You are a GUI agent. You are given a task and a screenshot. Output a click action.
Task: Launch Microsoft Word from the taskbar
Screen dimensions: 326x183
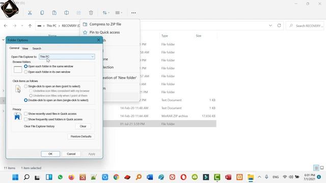150,177
